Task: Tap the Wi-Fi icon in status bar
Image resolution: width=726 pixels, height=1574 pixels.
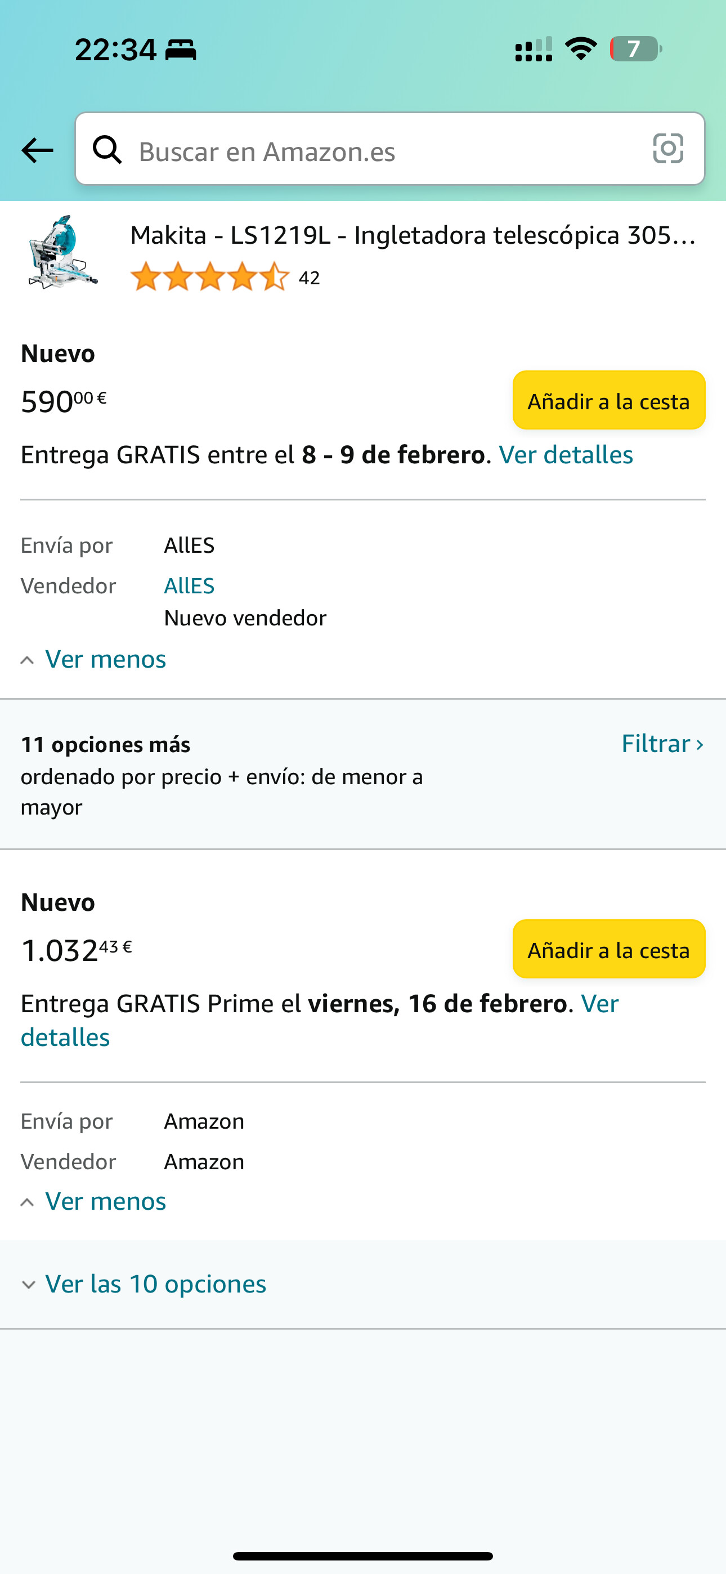Action: 581,49
